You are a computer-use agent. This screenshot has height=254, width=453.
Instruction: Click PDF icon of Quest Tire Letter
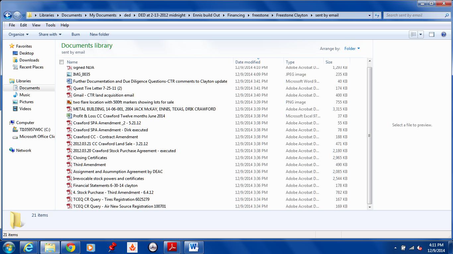[69, 88]
